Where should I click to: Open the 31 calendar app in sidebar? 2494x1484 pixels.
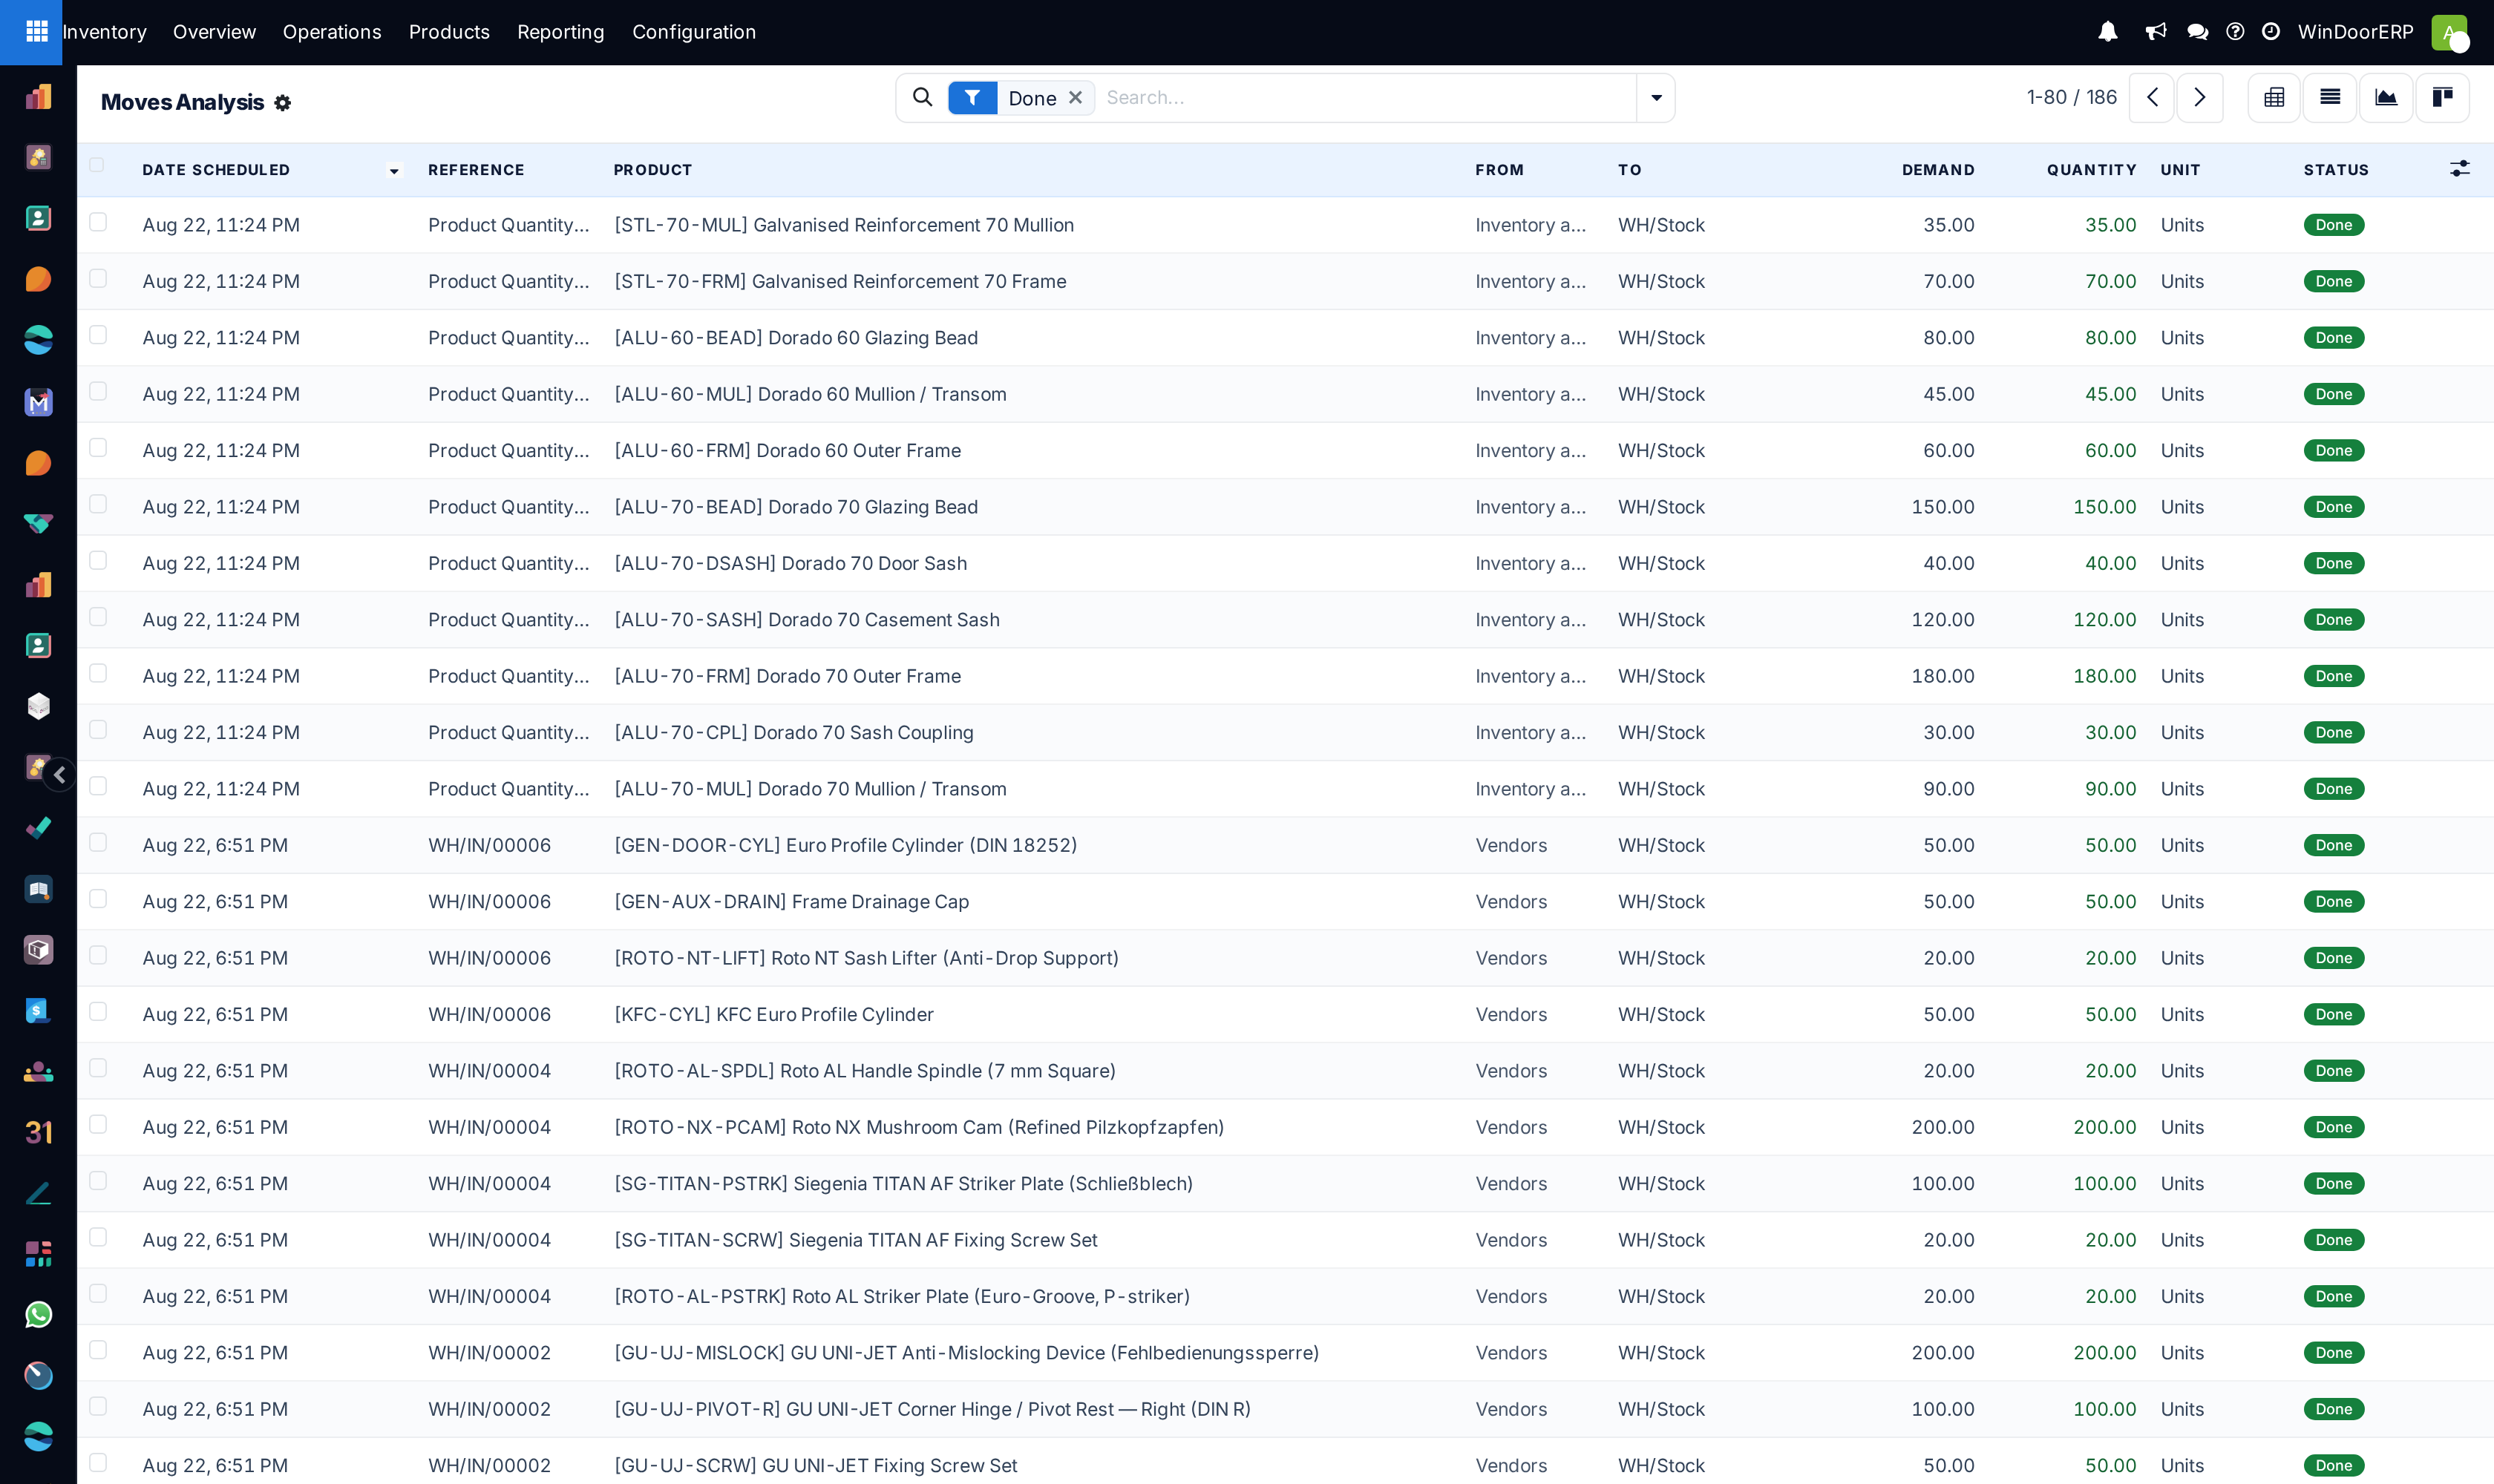[x=38, y=1132]
